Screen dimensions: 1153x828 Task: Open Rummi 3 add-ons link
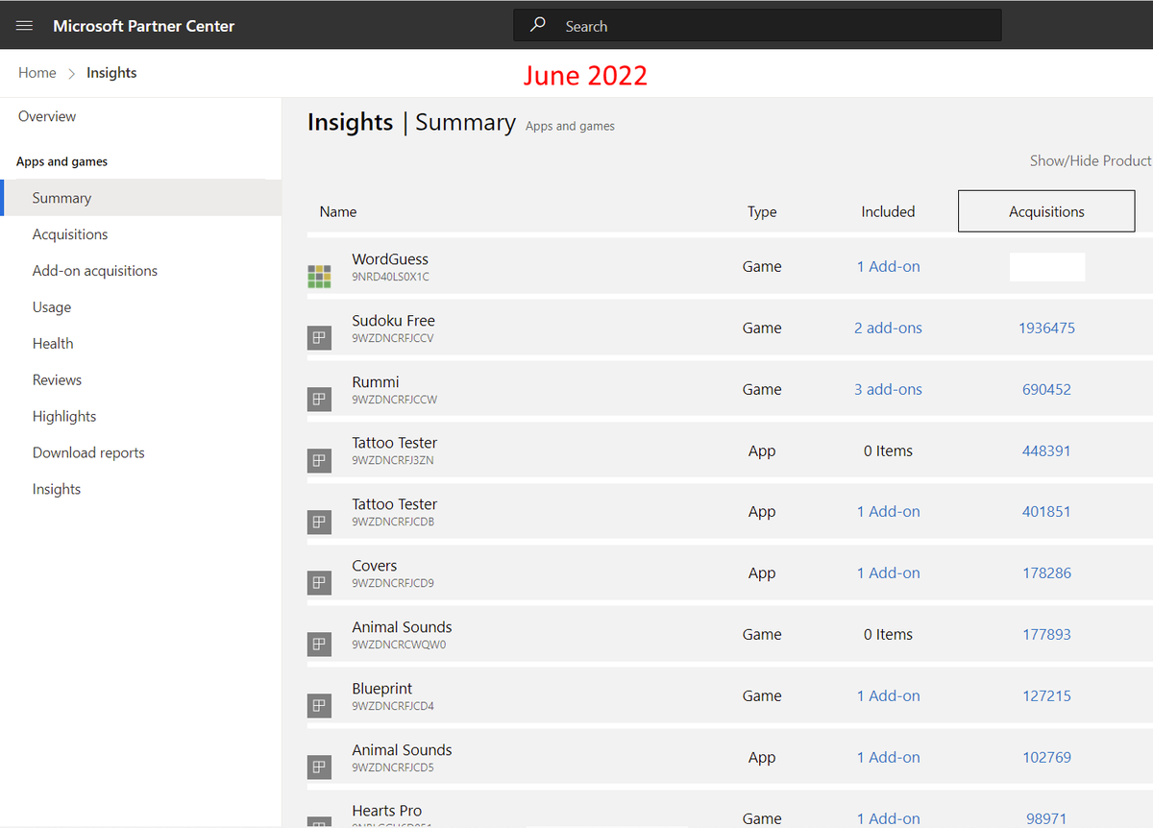point(888,390)
